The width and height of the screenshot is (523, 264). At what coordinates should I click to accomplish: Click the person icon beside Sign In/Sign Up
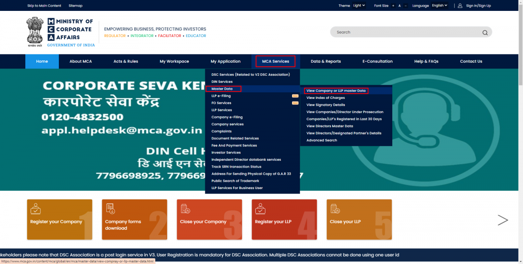tap(459, 5)
